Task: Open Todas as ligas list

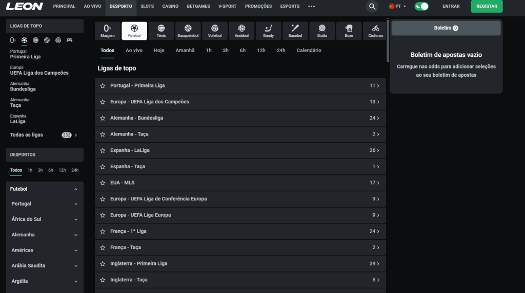Action: click(x=45, y=135)
